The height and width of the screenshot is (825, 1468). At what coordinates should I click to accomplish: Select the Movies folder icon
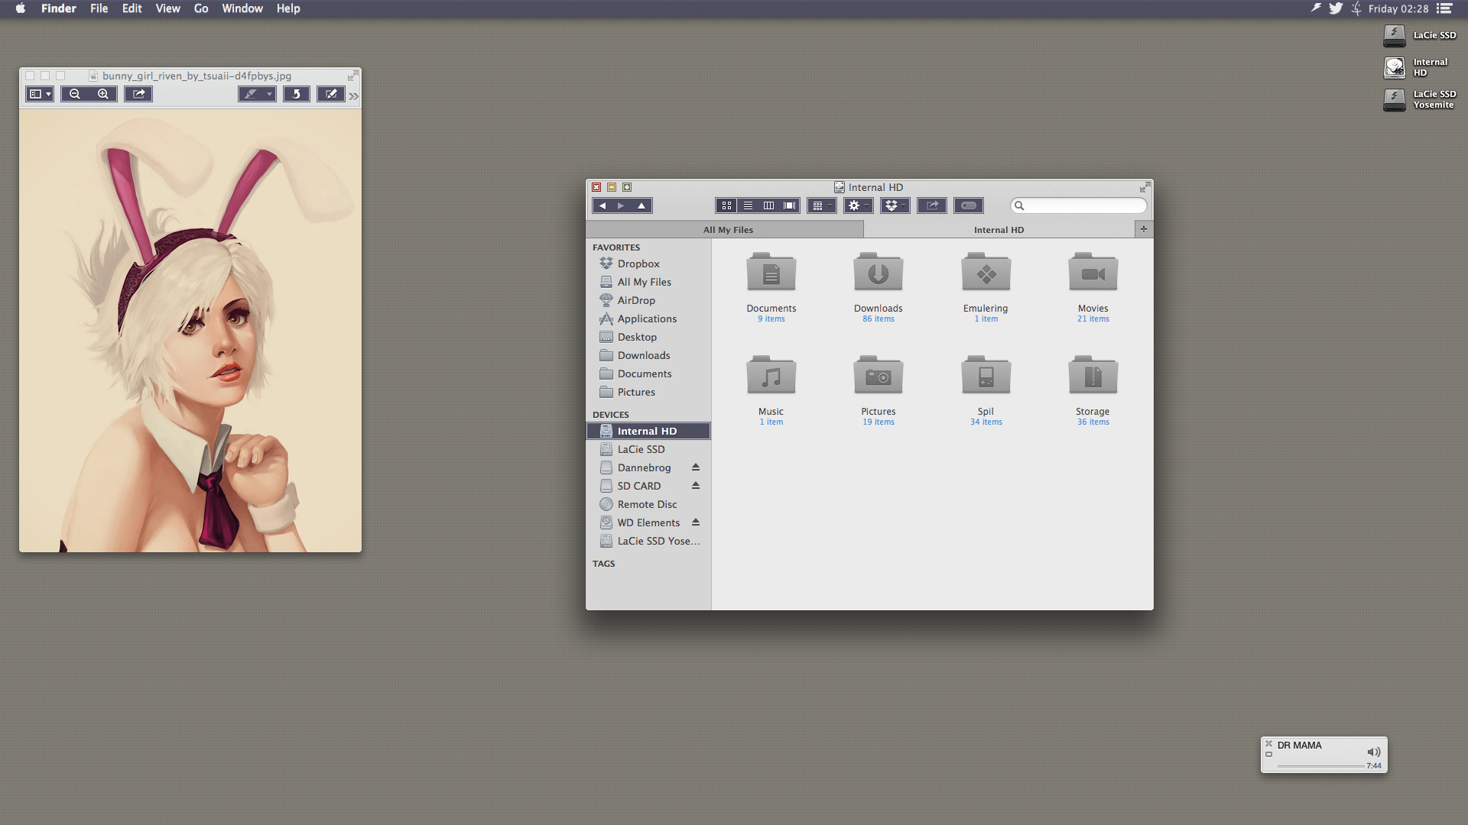click(x=1093, y=273)
